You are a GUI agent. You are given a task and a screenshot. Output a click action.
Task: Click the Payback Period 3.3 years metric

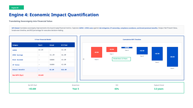pyautogui.click(x=159, y=87)
